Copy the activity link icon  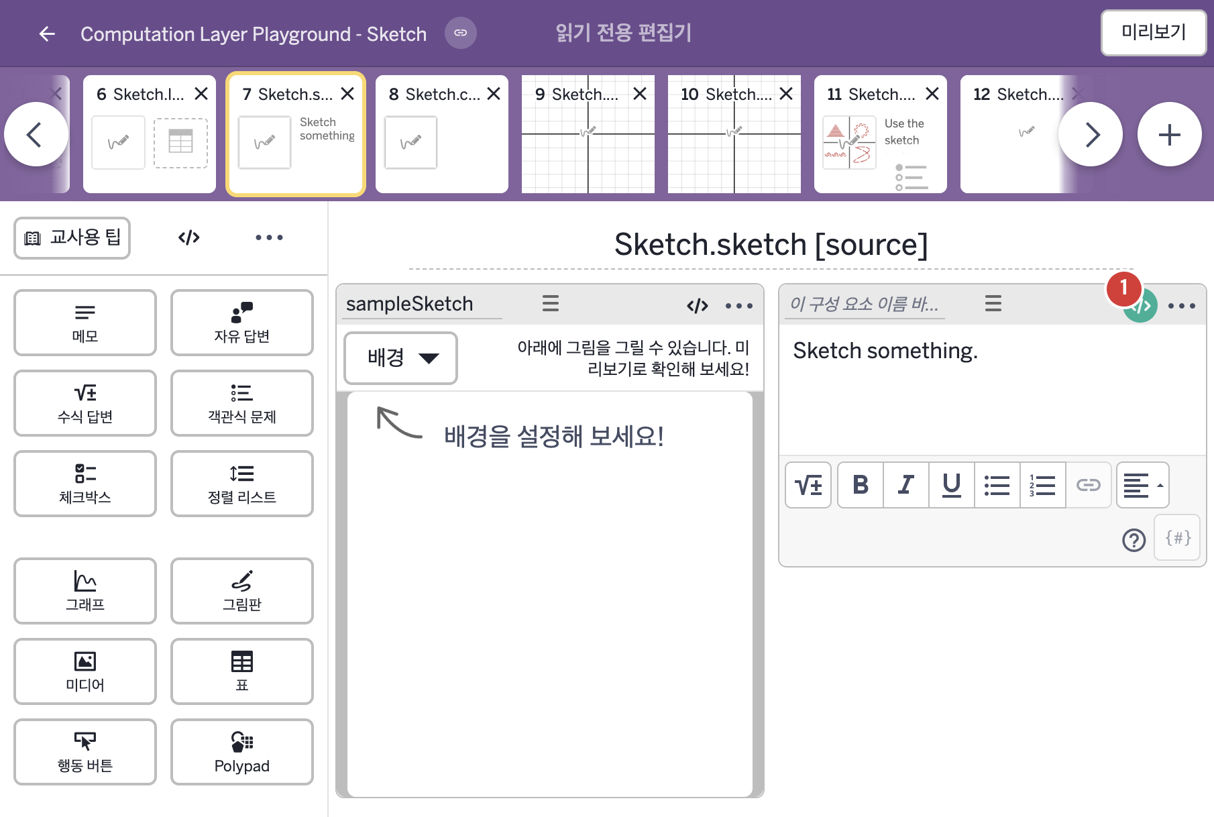coord(461,33)
